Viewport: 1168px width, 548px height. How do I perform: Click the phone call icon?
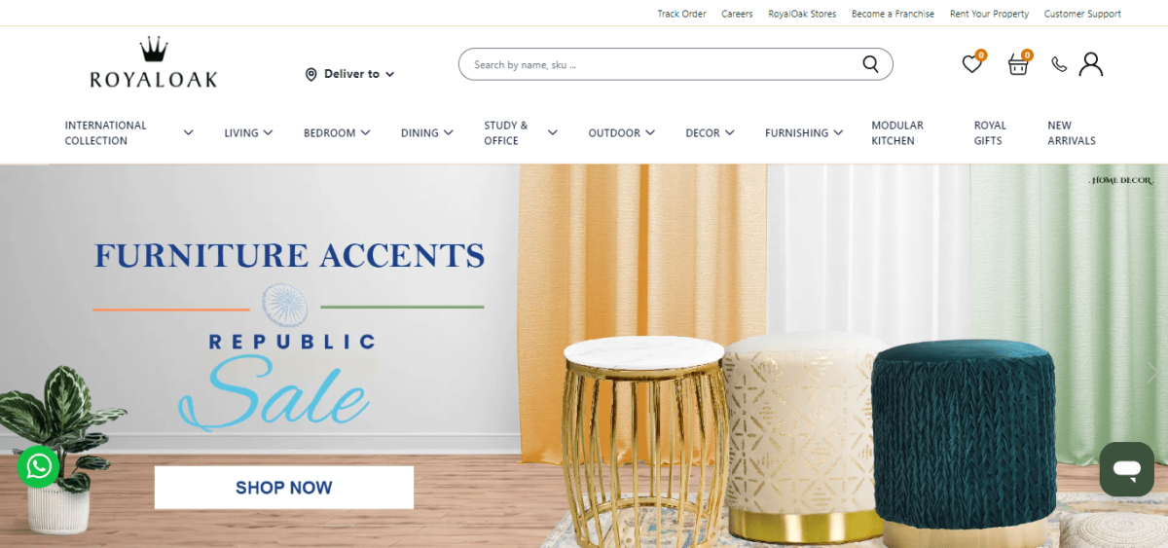(1059, 64)
